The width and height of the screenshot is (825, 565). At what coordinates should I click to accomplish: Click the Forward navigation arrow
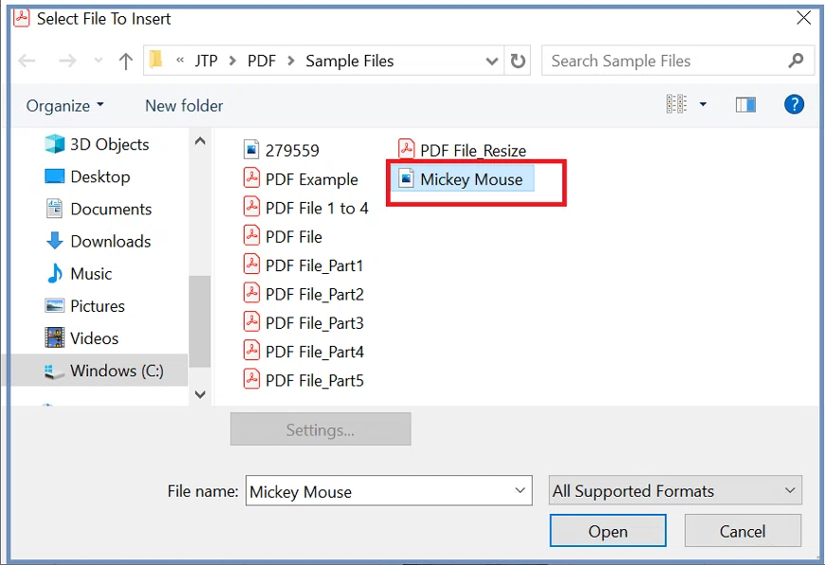pos(66,61)
